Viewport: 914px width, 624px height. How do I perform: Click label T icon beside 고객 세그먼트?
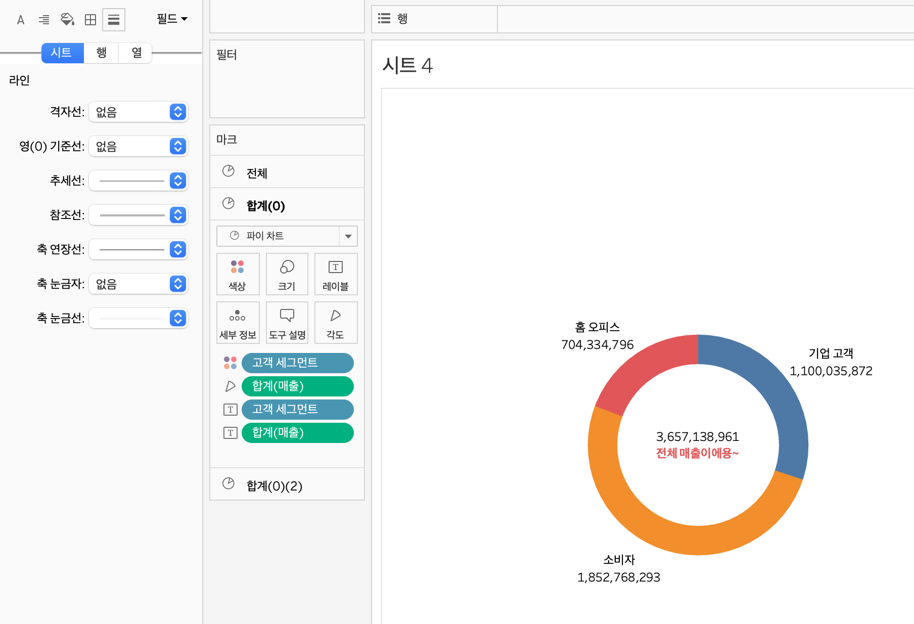(230, 410)
